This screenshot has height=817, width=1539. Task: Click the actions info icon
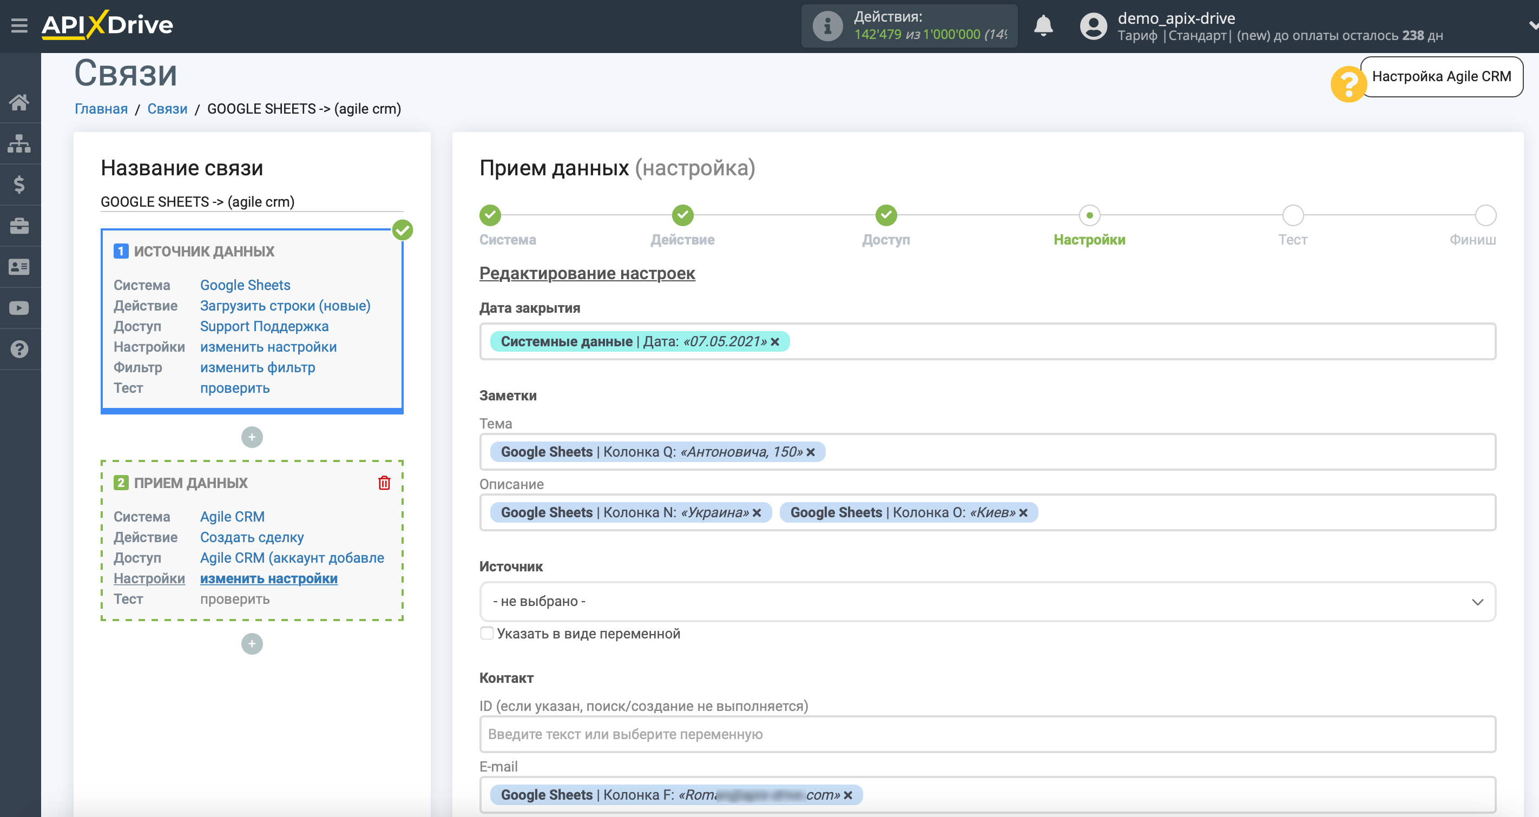point(827,25)
